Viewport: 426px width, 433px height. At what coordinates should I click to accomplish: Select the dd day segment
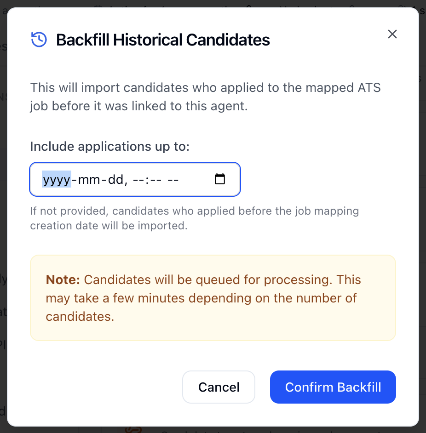point(114,179)
